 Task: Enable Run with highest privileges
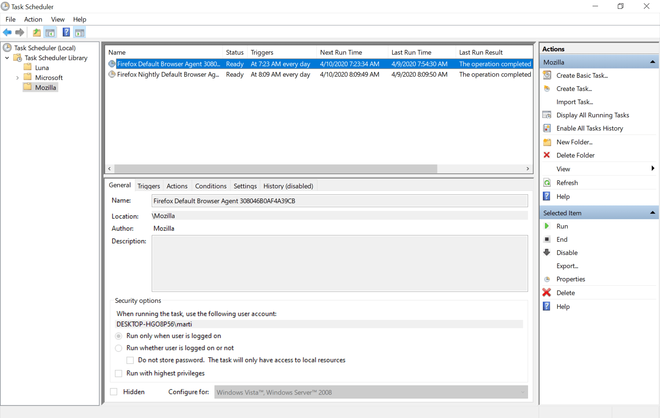click(x=118, y=373)
